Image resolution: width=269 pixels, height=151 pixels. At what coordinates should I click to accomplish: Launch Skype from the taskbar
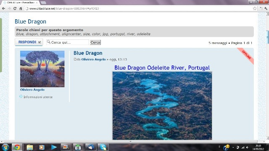click(x=103, y=147)
